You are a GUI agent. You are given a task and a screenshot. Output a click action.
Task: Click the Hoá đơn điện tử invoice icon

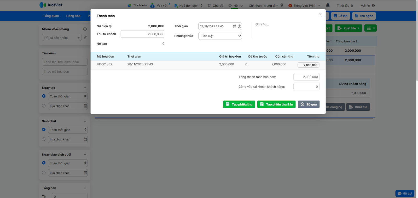176,5
